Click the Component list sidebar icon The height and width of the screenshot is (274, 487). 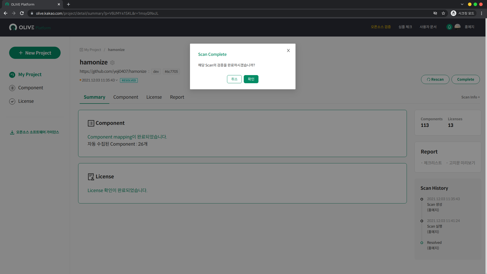click(x=12, y=88)
